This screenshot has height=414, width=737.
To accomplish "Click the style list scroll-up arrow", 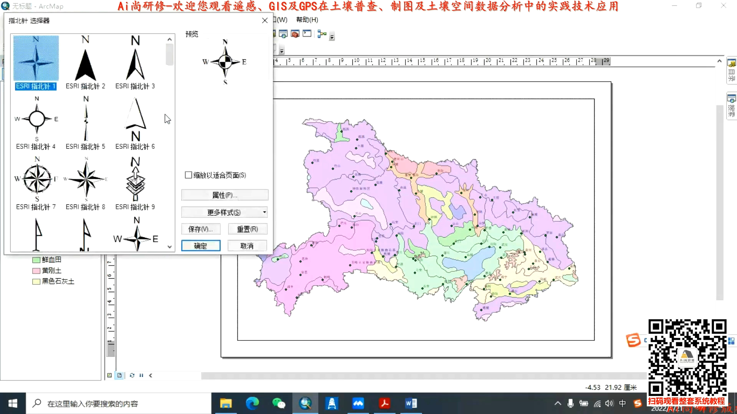I will coord(169,39).
